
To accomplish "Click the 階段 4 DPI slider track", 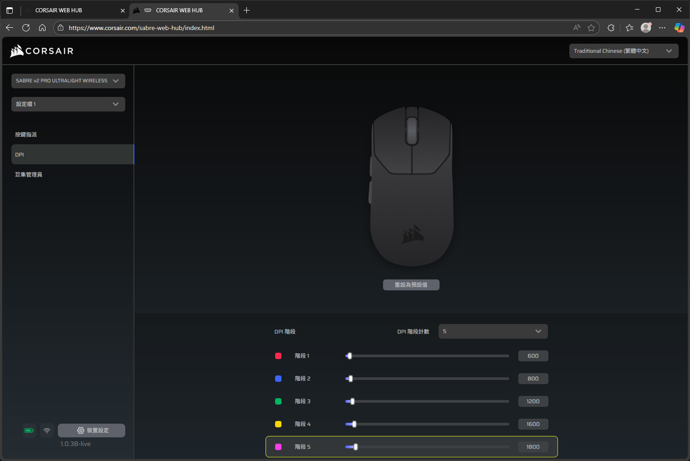I will point(427,424).
